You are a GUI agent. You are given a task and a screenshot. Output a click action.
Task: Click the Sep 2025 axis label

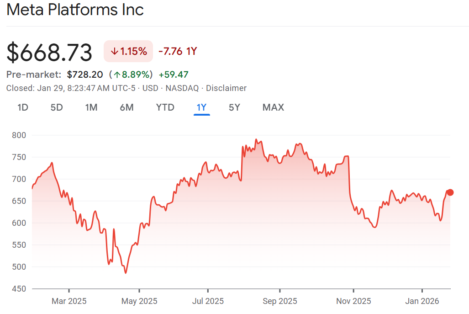(279, 301)
